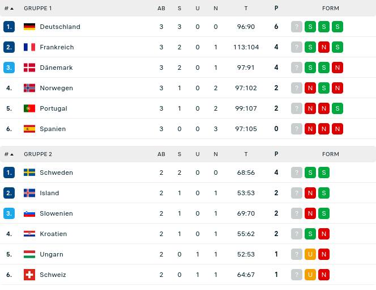376x290 pixels.
Task: Click the Iceland flag icon
Action: pyautogui.click(x=29, y=193)
